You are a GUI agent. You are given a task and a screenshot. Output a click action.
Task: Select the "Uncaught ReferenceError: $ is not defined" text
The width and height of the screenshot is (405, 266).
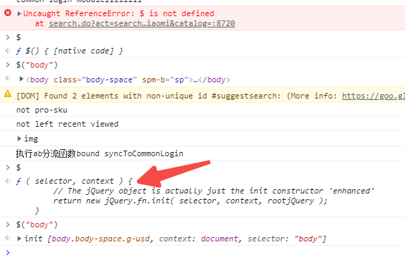click(x=119, y=13)
